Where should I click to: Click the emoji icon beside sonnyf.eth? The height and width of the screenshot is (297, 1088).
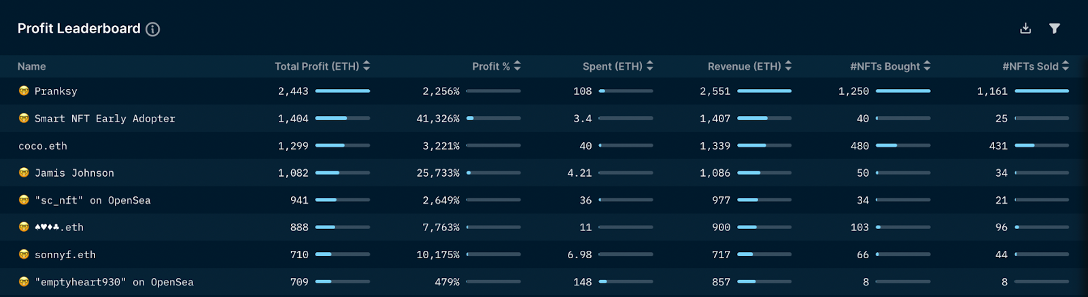tap(24, 254)
